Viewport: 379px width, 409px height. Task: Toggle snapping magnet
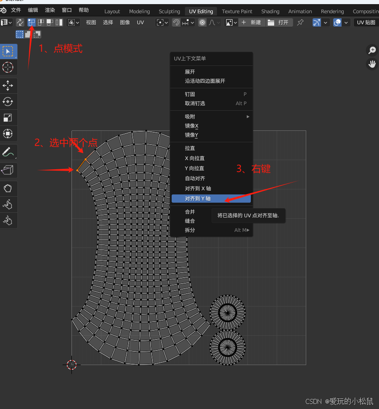coord(176,22)
